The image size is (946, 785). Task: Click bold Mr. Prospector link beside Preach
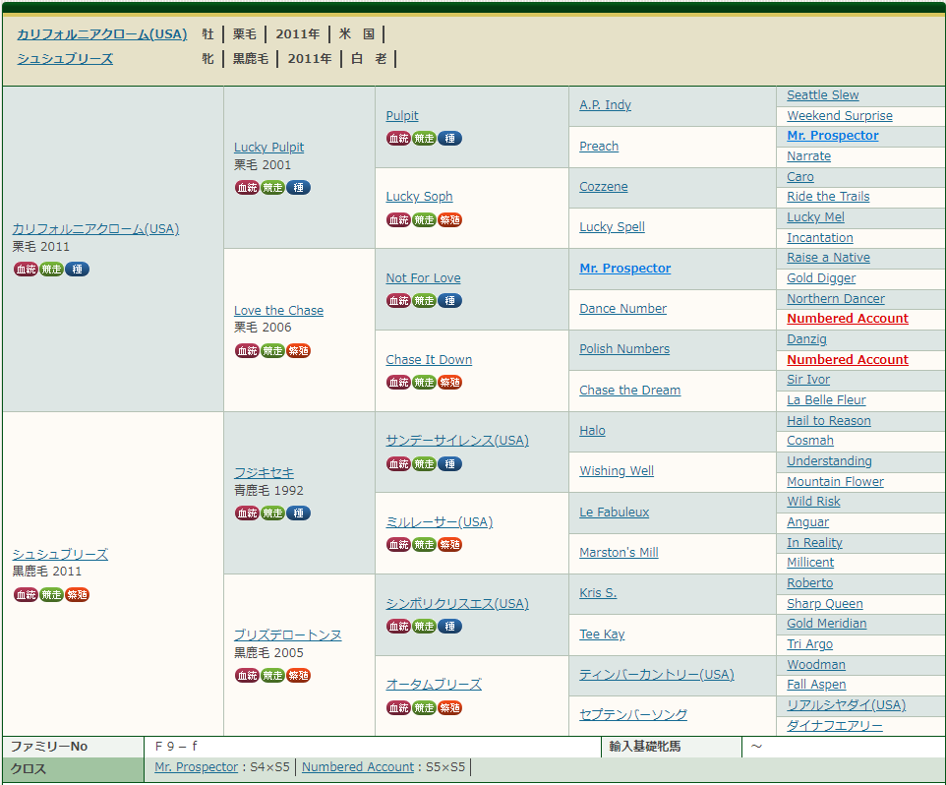click(833, 136)
